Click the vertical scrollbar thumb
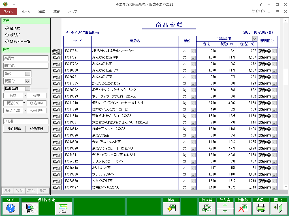The image size is (290, 217). tap(286, 77)
